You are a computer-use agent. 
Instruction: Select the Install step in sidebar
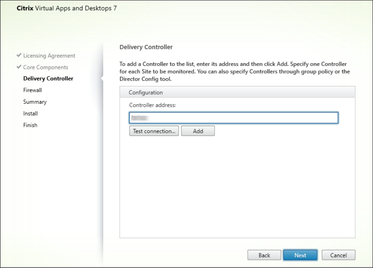pos(30,113)
